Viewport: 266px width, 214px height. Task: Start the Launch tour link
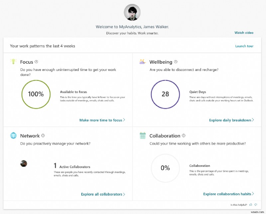point(244,46)
